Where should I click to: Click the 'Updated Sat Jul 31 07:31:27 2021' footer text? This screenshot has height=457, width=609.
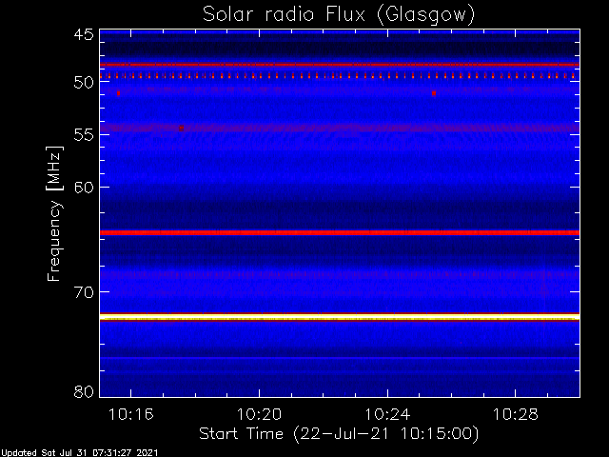[79, 453]
